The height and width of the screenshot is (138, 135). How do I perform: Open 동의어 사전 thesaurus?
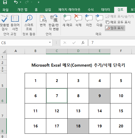coord(15,23)
